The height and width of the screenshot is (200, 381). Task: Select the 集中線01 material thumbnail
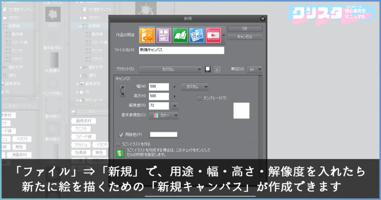pos(53,106)
